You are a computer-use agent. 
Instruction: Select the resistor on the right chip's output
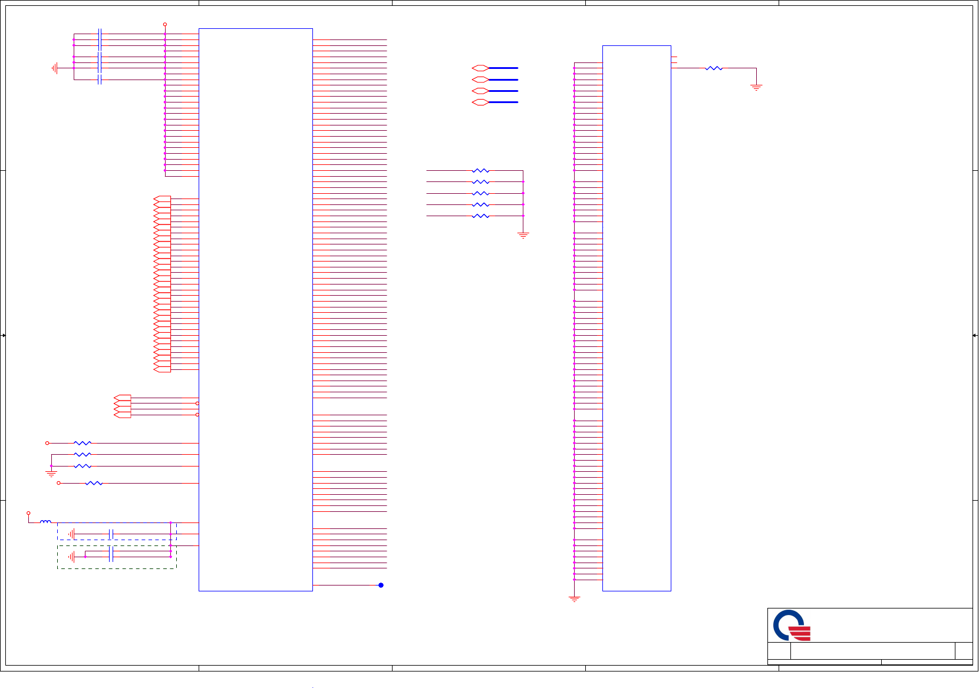pos(714,68)
